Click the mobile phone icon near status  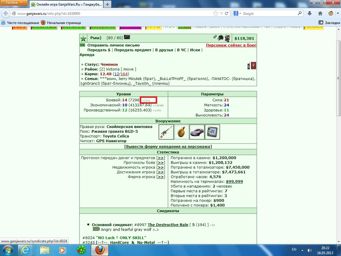[249, 66]
